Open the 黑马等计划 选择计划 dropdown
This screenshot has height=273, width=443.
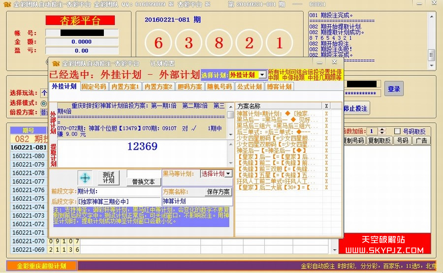pyautogui.click(x=228, y=173)
